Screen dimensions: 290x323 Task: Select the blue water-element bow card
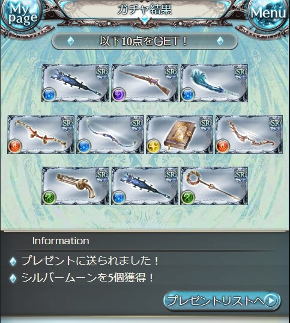[110, 135]
